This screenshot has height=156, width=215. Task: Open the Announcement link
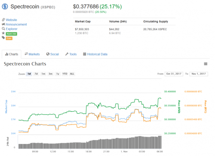pyautogui.click(x=16, y=24)
